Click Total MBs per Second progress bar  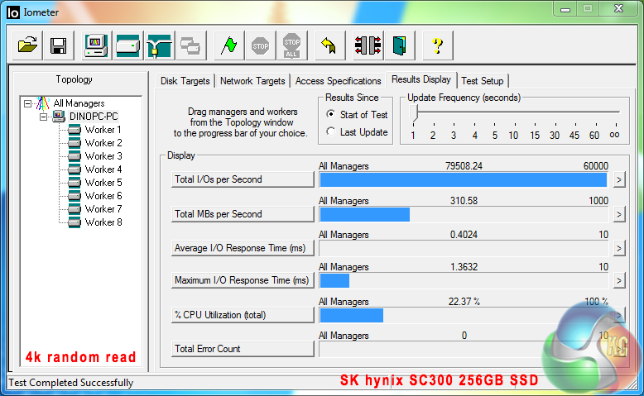click(x=464, y=214)
